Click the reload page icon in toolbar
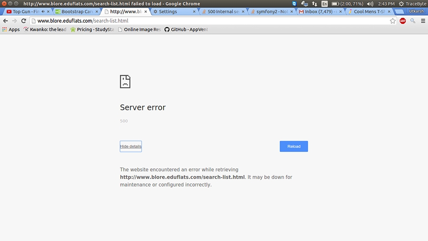The image size is (428, 241). pyautogui.click(x=23, y=21)
